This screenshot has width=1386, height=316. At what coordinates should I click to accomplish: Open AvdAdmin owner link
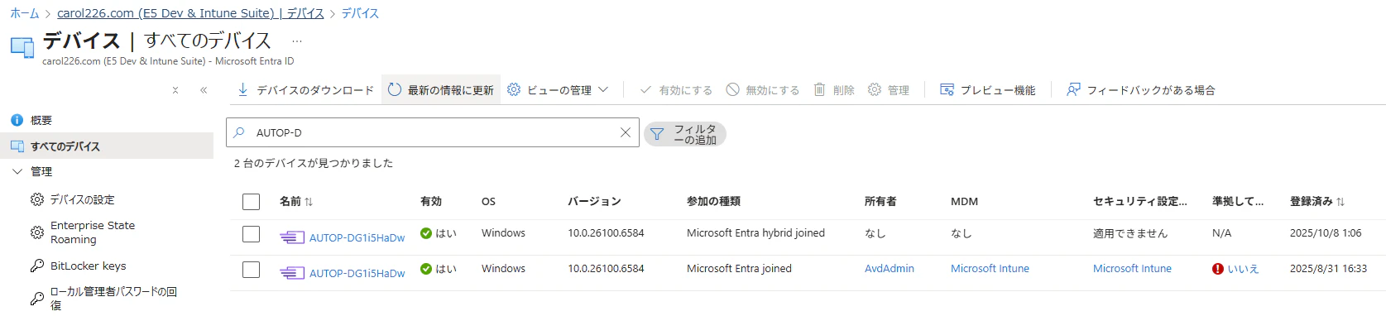(890, 269)
